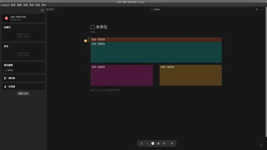Open the three-dot more menu at top right

(x=262, y=9)
